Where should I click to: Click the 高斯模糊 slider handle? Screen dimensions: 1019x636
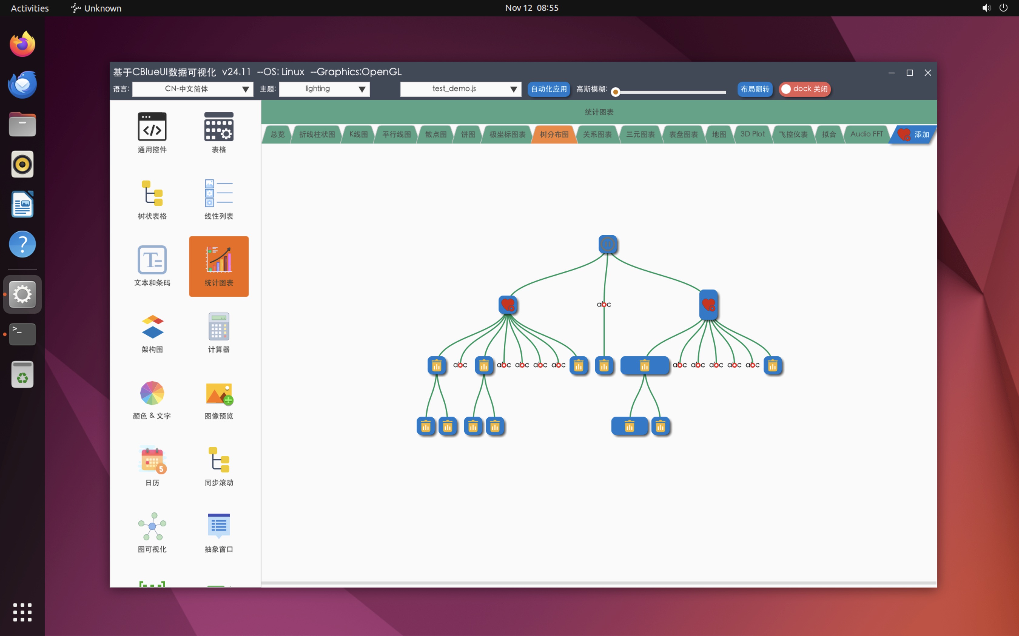pos(615,92)
